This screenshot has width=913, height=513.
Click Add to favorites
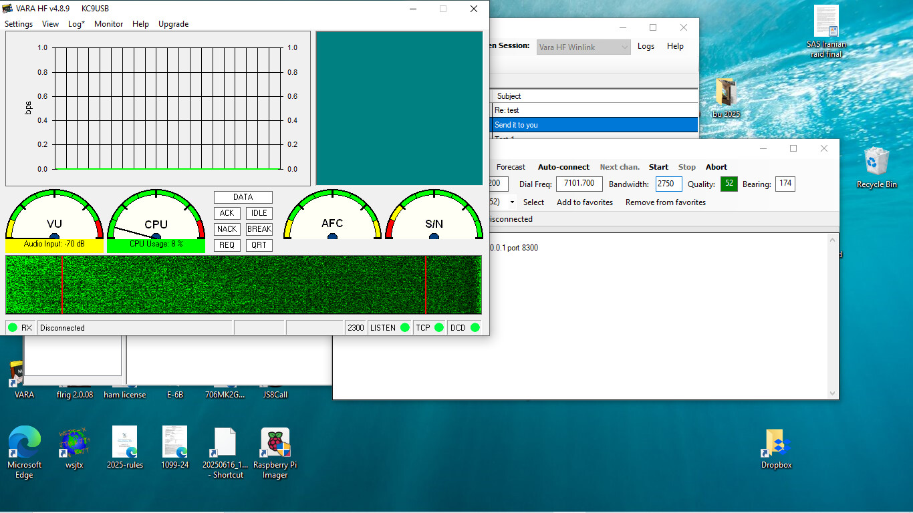pyautogui.click(x=584, y=202)
